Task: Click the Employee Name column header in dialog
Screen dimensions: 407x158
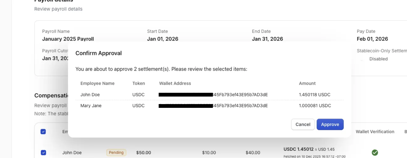Action: (97, 83)
